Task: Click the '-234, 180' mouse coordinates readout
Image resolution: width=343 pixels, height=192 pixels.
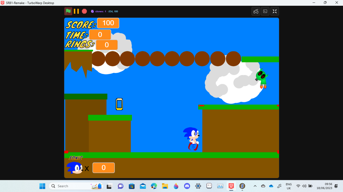Action: (113, 11)
